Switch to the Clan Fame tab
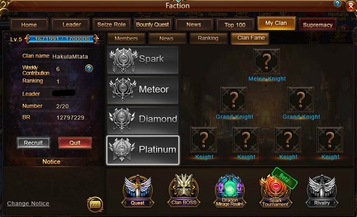Image resolution: width=357 pixels, height=217 pixels. [x=250, y=38]
